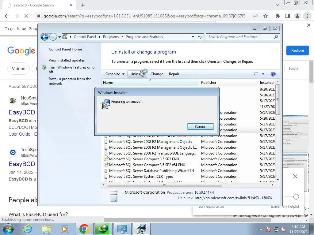Toggle Chrome side panel

(288, 16)
